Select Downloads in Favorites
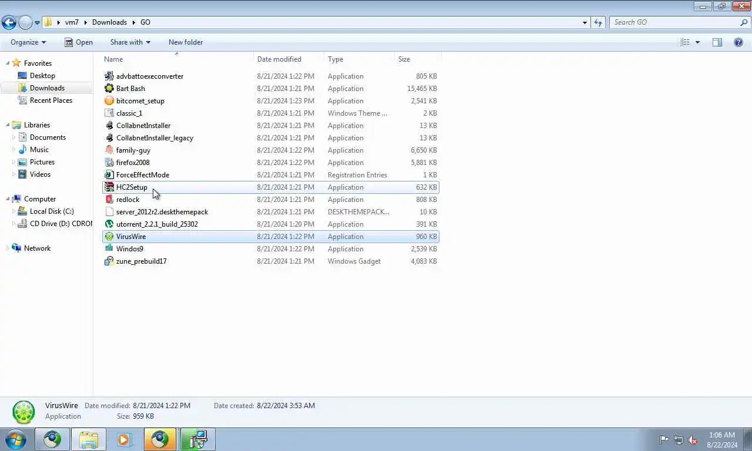 point(47,88)
